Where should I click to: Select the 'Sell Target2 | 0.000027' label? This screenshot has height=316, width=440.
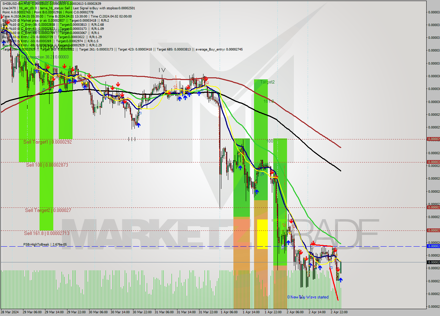[x=48, y=210]
